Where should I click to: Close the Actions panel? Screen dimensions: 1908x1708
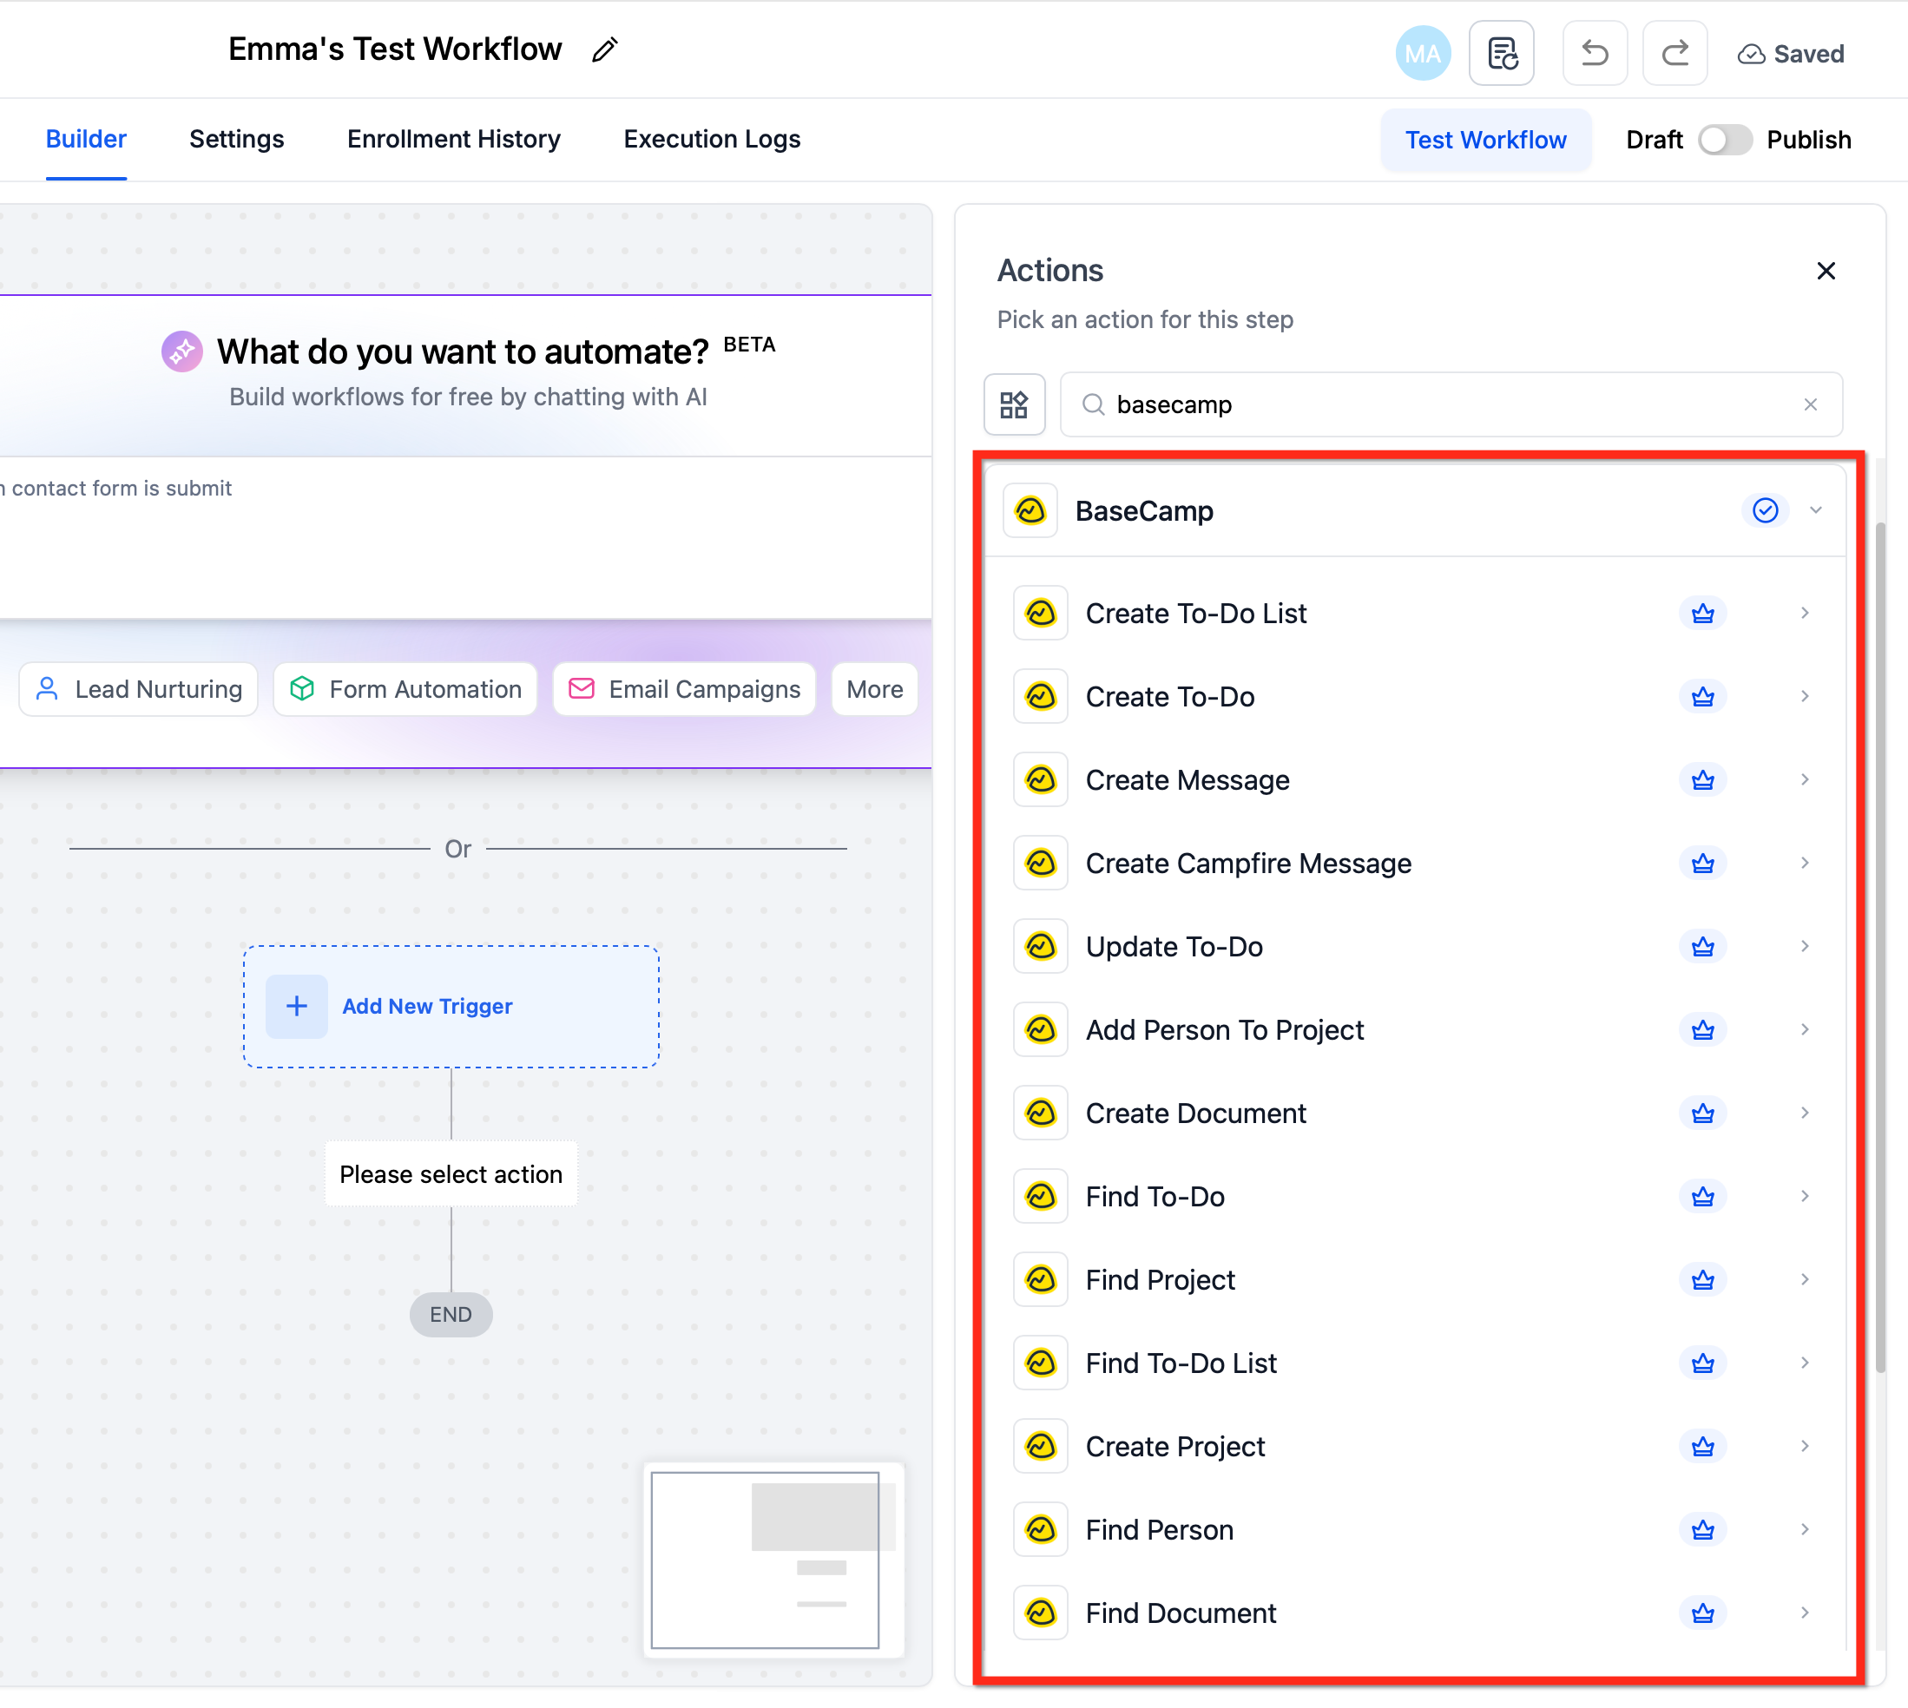click(1825, 272)
